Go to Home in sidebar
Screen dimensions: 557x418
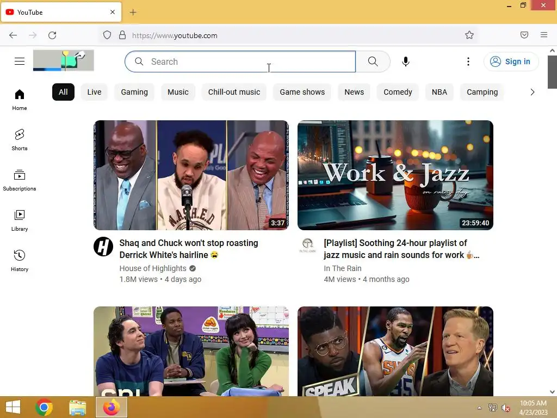pyautogui.click(x=20, y=100)
